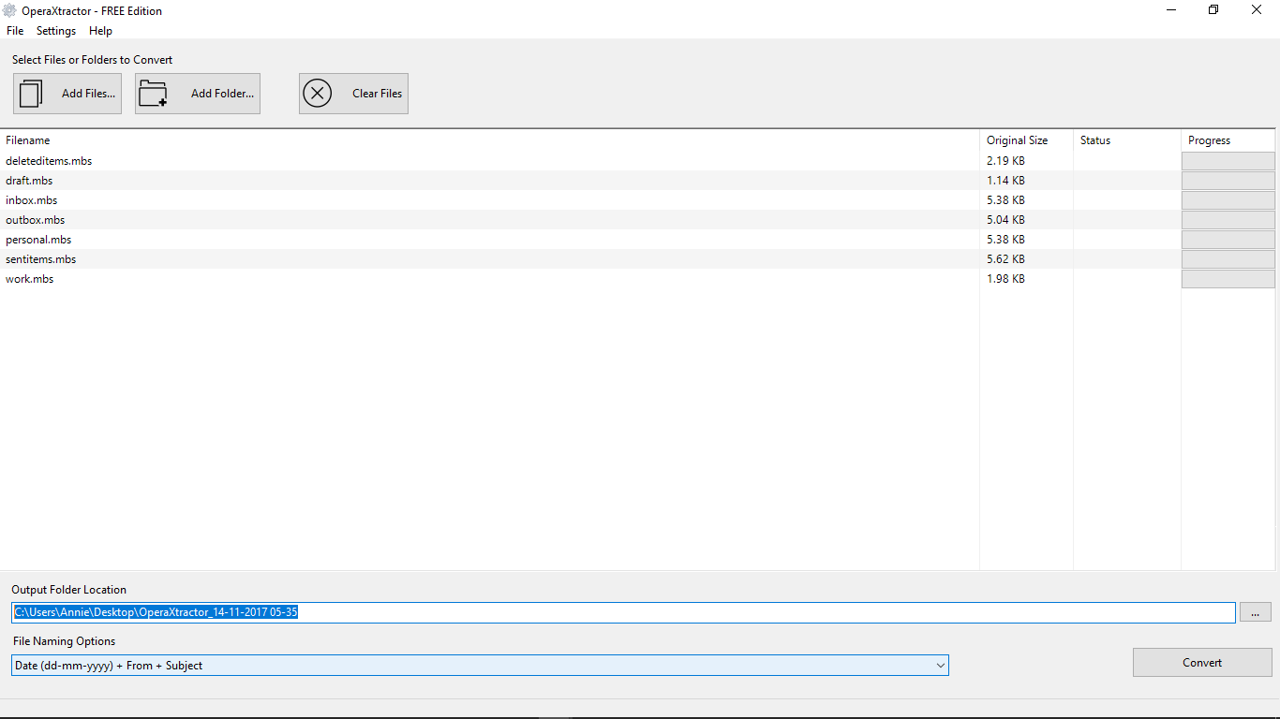Click the Add Folder button
The height and width of the screenshot is (719, 1280).
tap(198, 94)
